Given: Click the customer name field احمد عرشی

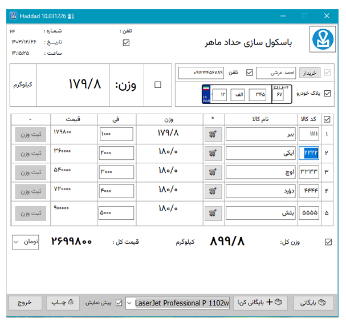Looking at the screenshot, I should click(276, 73).
